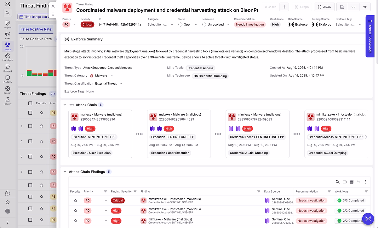Click Execution / User Execution chip on first card

pyautogui.click(x=92, y=153)
